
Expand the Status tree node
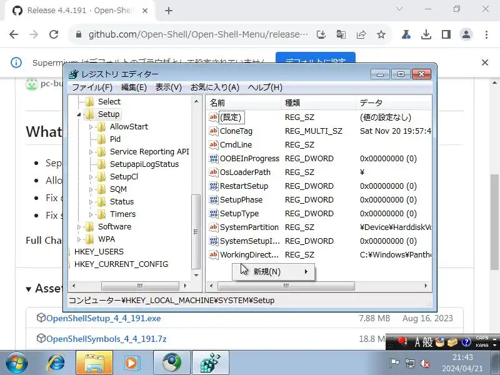pos(91,202)
